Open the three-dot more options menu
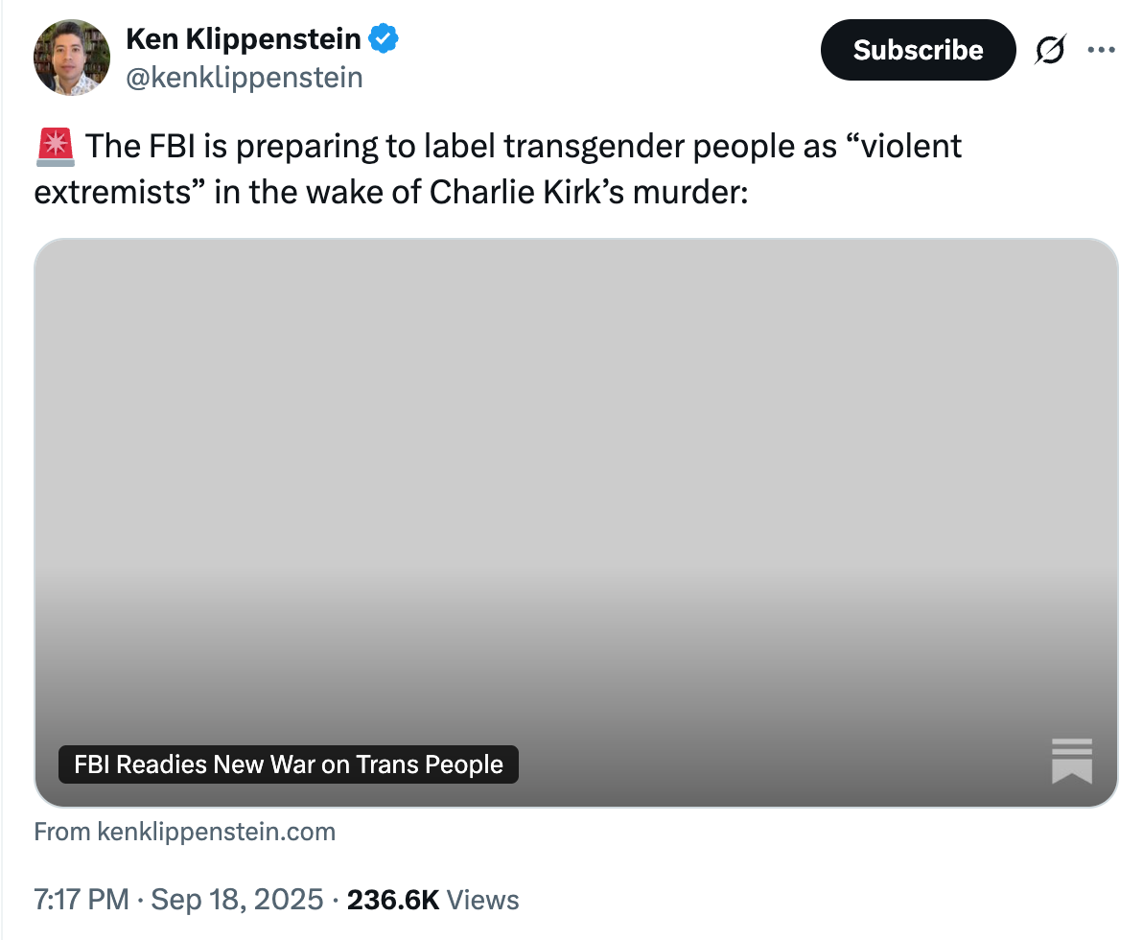1143x940 pixels. [1101, 50]
